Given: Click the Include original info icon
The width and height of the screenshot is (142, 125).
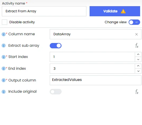Looking at the screenshot, I should coord(4,92).
